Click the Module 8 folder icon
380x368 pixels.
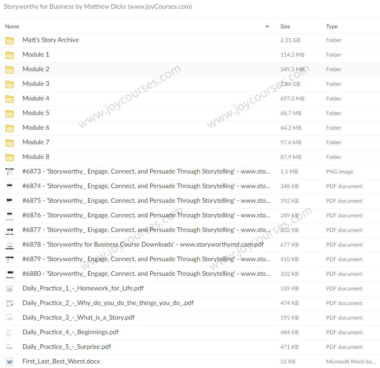[x=10, y=157]
